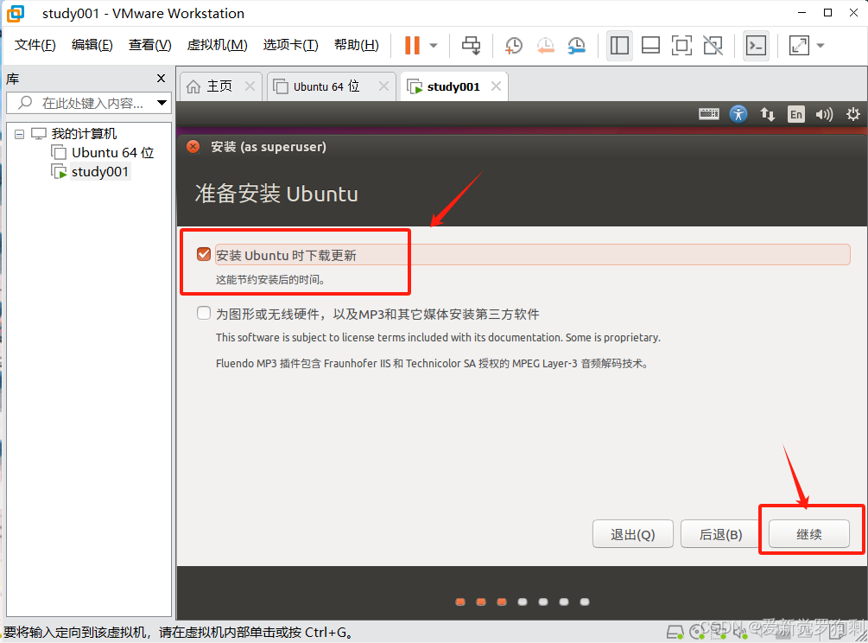The width and height of the screenshot is (868, 643).
Task: Click the VMware Workstation app logo icon
Action: coord(16,13)
